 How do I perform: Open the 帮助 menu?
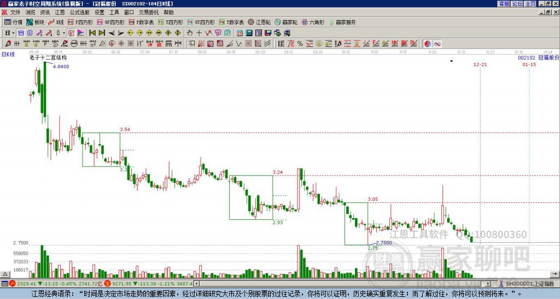coord(168,13)
